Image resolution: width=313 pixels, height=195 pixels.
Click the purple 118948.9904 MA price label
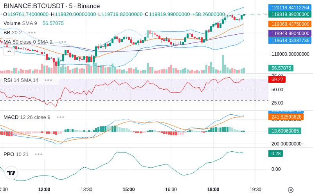coord(290,33)
